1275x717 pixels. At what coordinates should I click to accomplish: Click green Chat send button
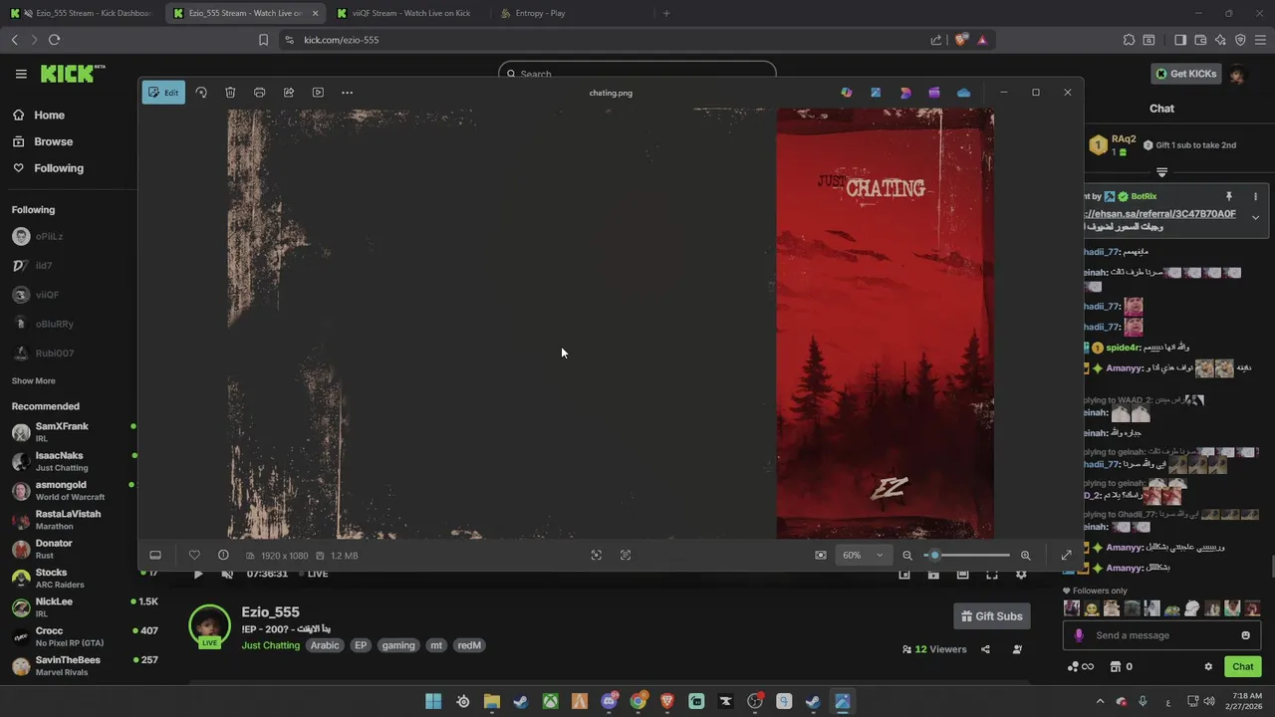[1243, 667]
